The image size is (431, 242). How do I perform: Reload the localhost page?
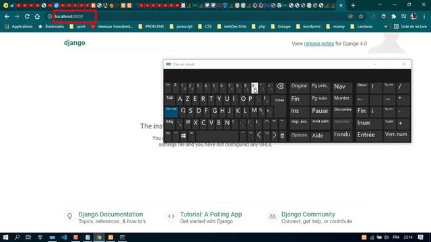pos(27,16)
